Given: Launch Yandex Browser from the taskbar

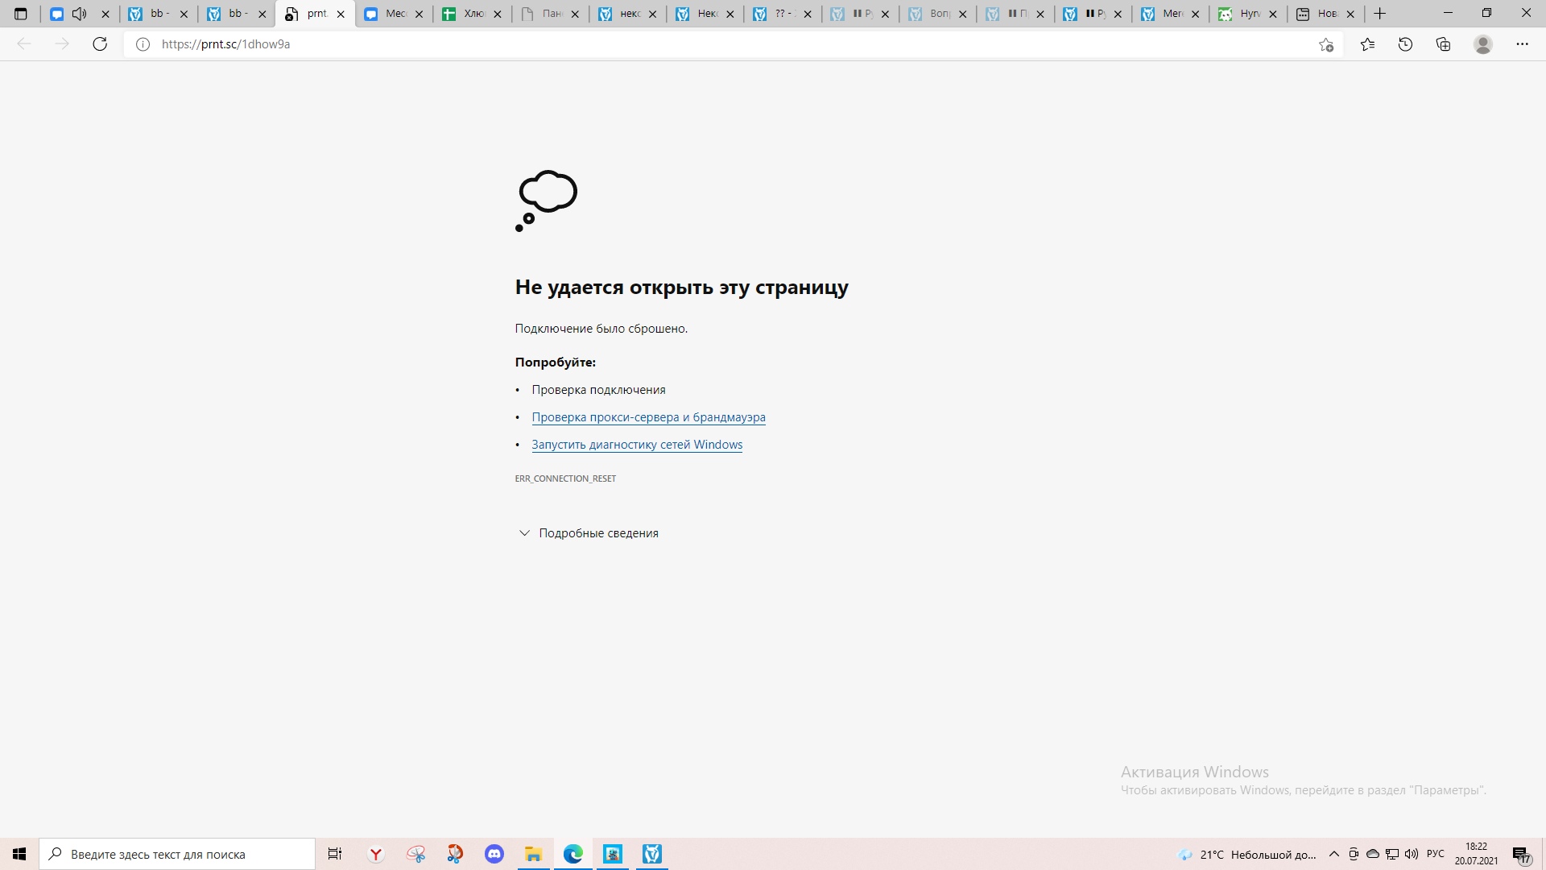Looking at the screenshot, I should 376,854.
